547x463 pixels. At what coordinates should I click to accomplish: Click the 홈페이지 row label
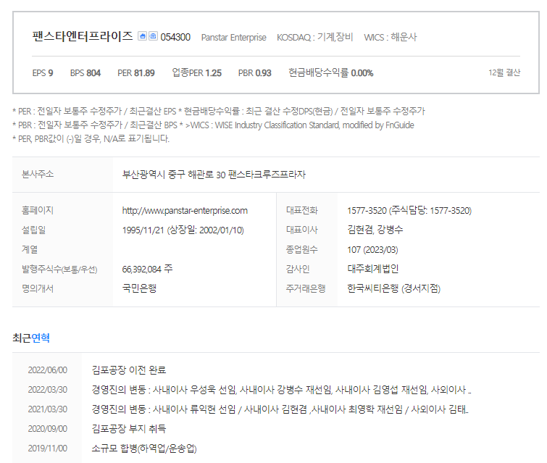[38, 210]
